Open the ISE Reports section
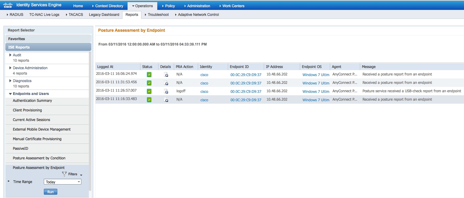 pos(48,47)
